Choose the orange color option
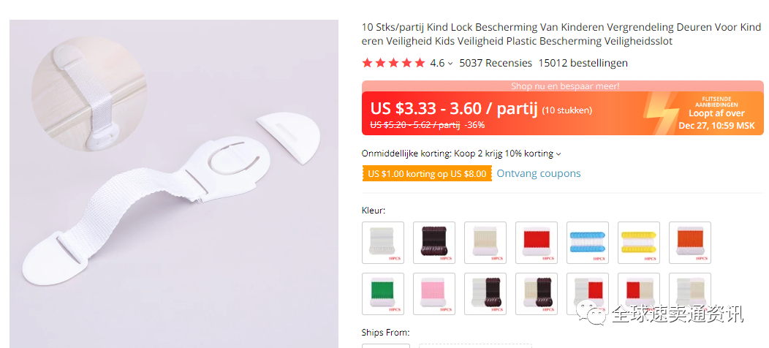The height and width of the screenshot is (348, 769). click(690, 243)
